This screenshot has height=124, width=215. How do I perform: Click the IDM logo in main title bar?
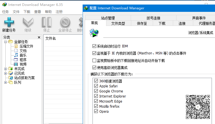[5, 5]
